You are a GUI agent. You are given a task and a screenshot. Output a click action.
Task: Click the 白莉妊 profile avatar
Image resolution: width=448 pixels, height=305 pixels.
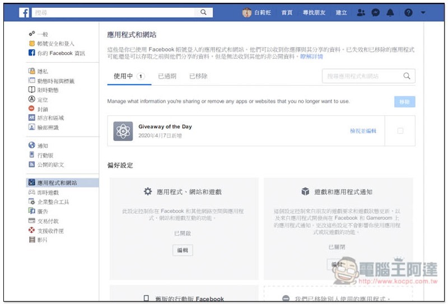tap(246, 12)
